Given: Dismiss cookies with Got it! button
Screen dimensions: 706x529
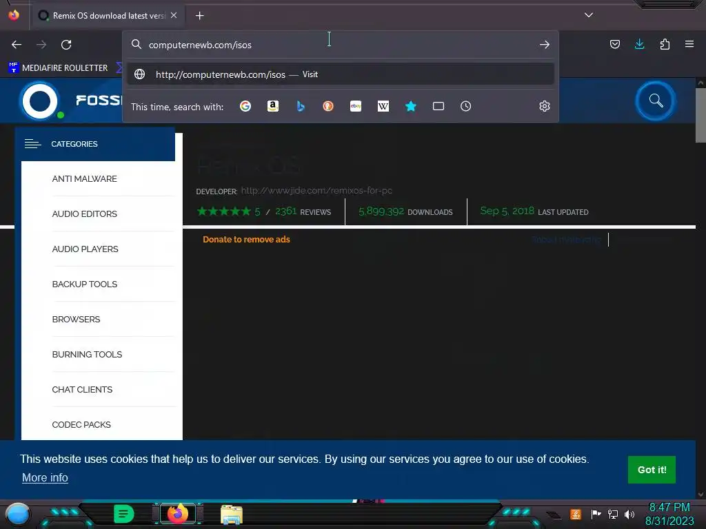Looking at the screenshot, I should coord(652,470).
